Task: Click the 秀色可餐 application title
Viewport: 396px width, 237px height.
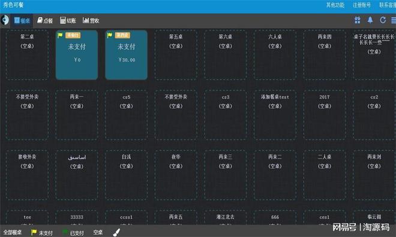Action: pyautogui.click(x=13, y=5)
